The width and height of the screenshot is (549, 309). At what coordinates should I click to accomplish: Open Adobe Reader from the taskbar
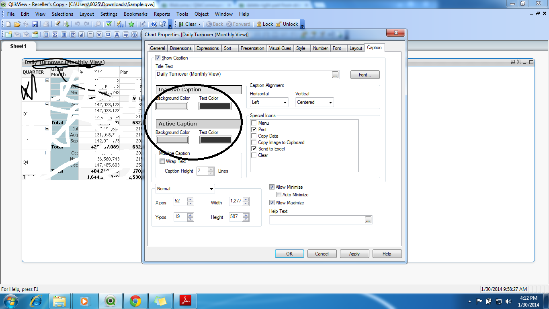tap(185, 301)
